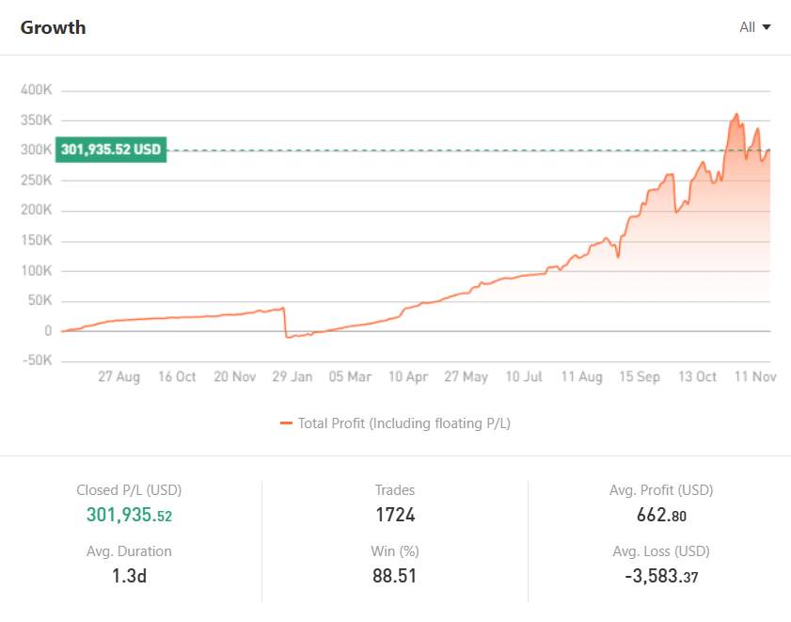791x622 pixels.
Task: Click the chart peak near 350K
Action: 736,115
